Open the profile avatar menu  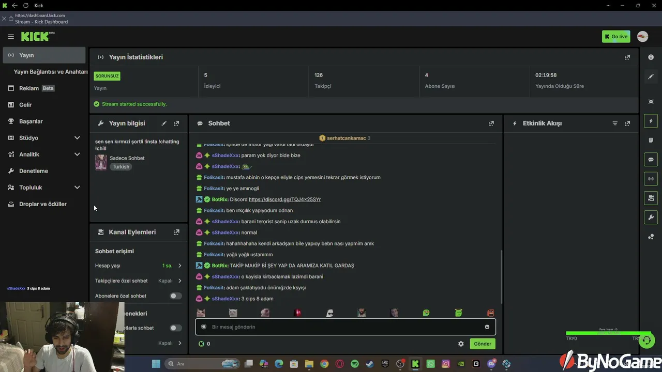coord(642,37)
